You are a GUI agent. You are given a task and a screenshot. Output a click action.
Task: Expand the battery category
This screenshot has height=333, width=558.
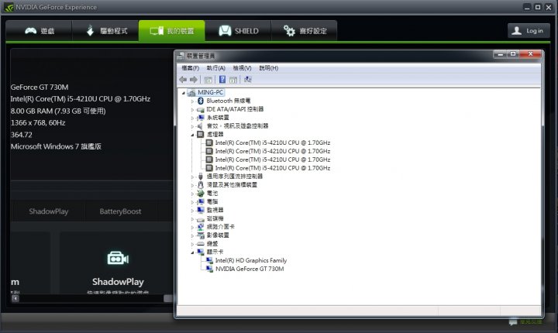192,194
